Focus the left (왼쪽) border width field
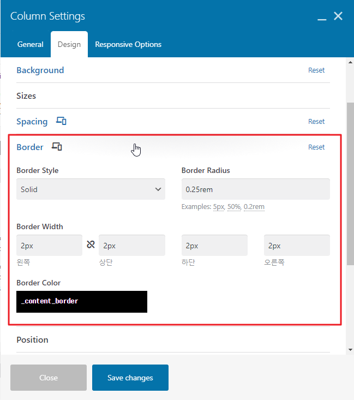Screen dimensions: 354x400 (50, 246)
